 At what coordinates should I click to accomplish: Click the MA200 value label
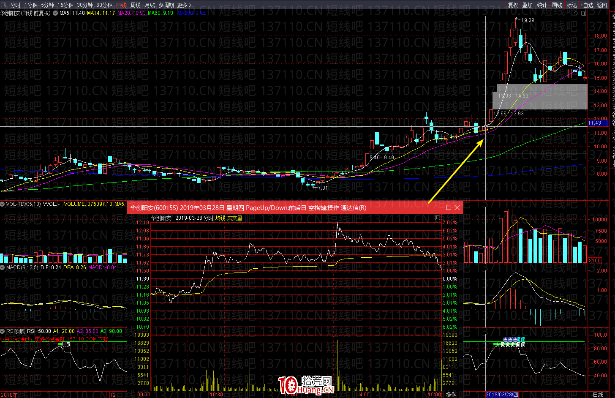191,13
